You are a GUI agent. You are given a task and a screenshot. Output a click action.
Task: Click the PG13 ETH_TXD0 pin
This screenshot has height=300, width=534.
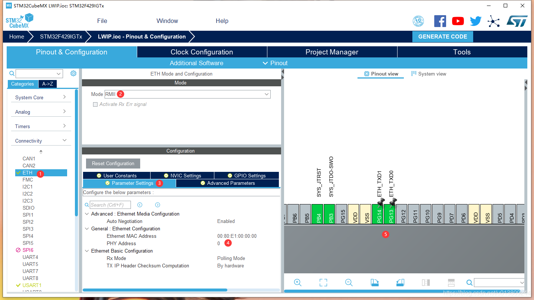389,214
